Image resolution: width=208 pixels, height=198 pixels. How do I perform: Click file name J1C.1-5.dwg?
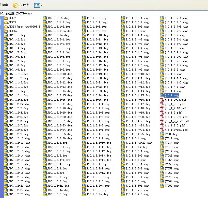click(17, 52)
